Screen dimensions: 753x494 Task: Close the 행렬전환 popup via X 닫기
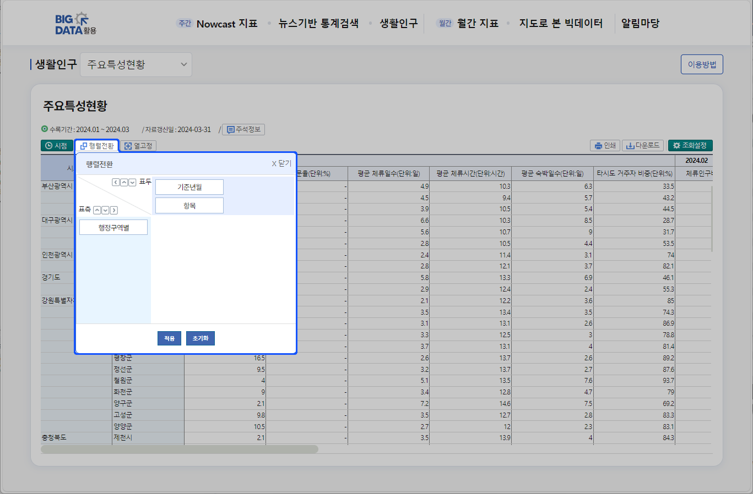pyautogui.click(x=281, y=164)
